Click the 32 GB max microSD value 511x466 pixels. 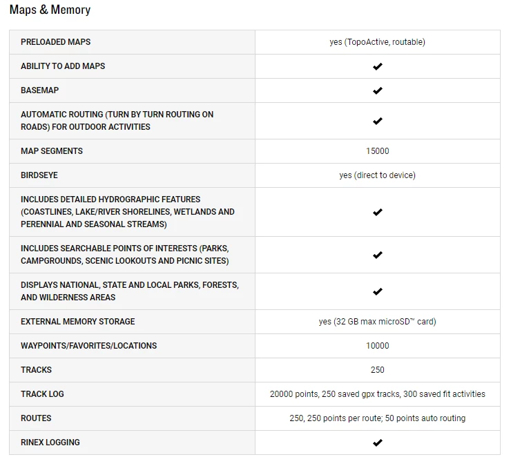pyautogui.click(x=377, y=322)
